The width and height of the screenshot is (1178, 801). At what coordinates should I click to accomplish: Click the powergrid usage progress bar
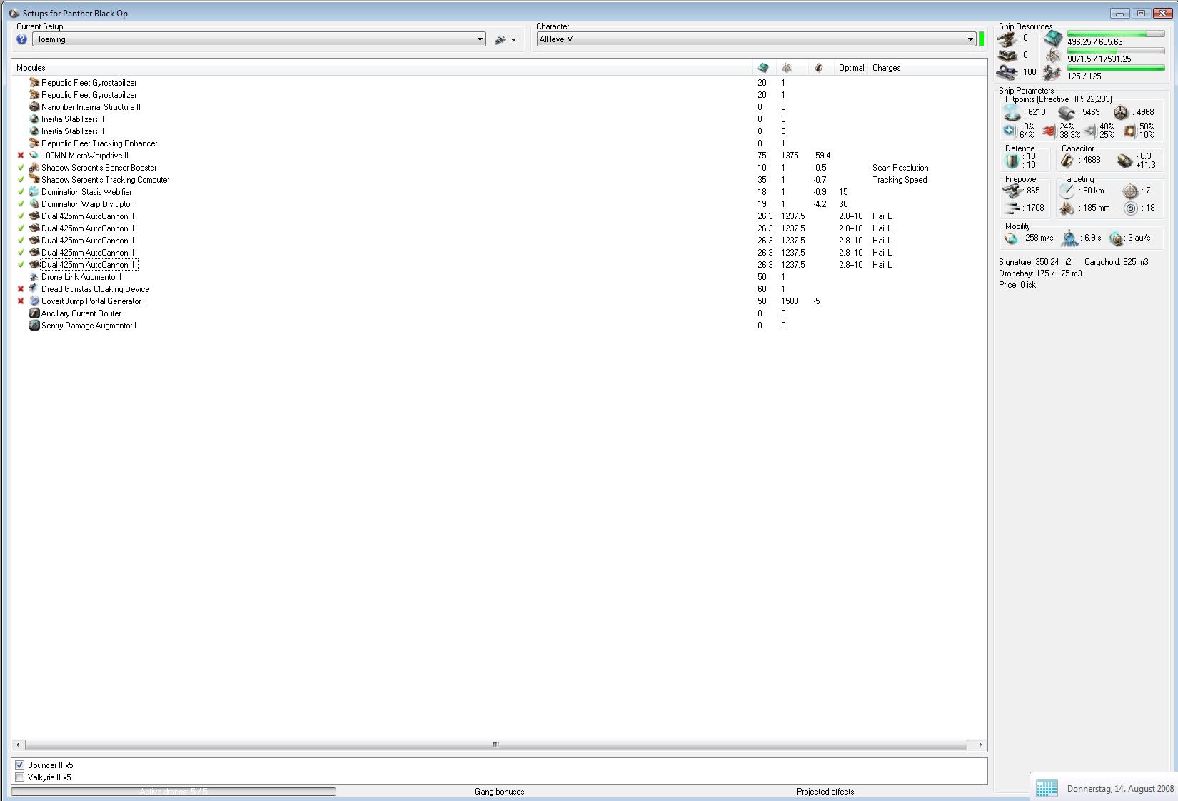click(x=1116, y=51)
